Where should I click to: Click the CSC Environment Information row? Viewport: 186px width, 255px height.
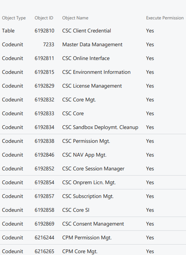93,72
